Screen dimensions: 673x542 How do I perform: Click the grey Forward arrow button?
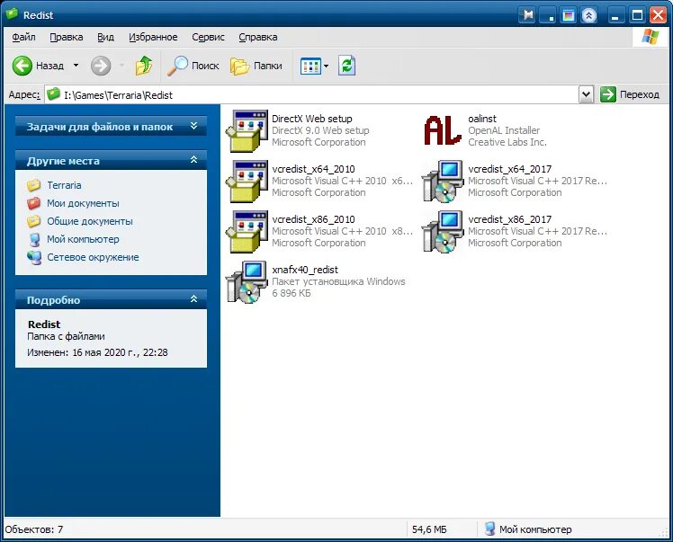pos(101,66)
